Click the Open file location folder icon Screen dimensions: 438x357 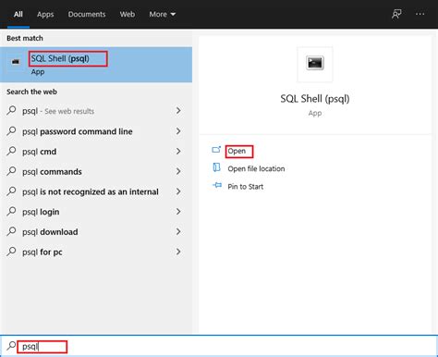point(216,167)
